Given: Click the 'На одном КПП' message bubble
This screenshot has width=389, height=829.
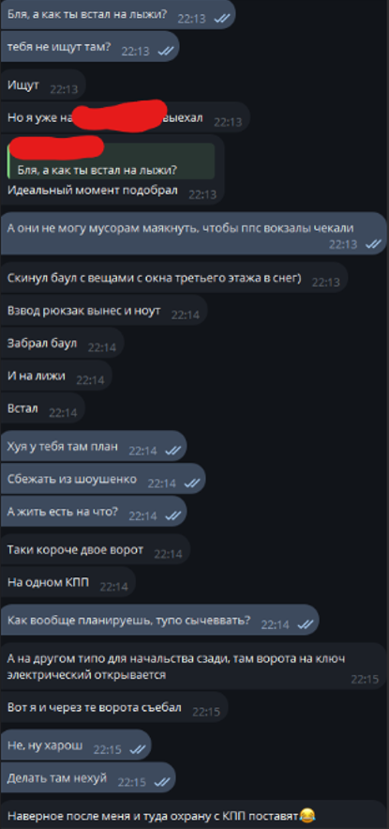Looking at the screenshot, I should point(68,583).
